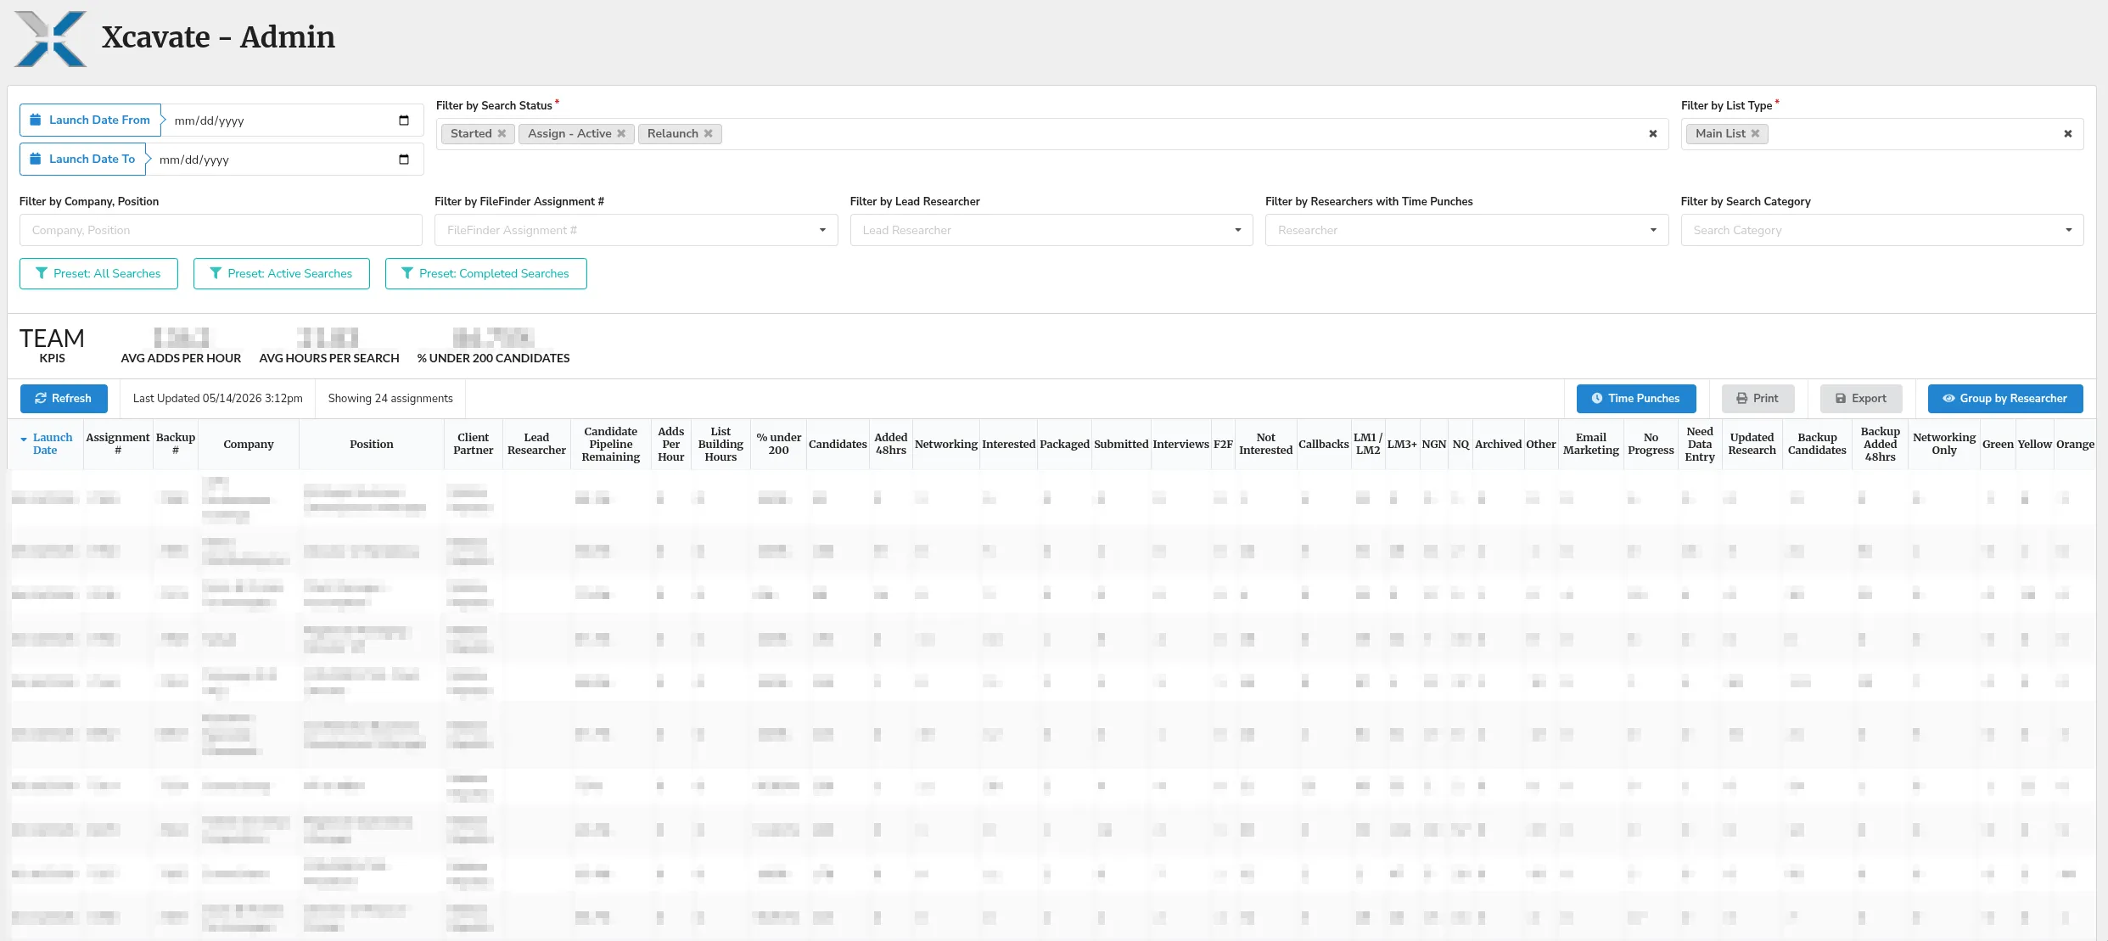Sort by Interested column header
This screenshot has height=941, width=2108.
(x=1009, y=444)
